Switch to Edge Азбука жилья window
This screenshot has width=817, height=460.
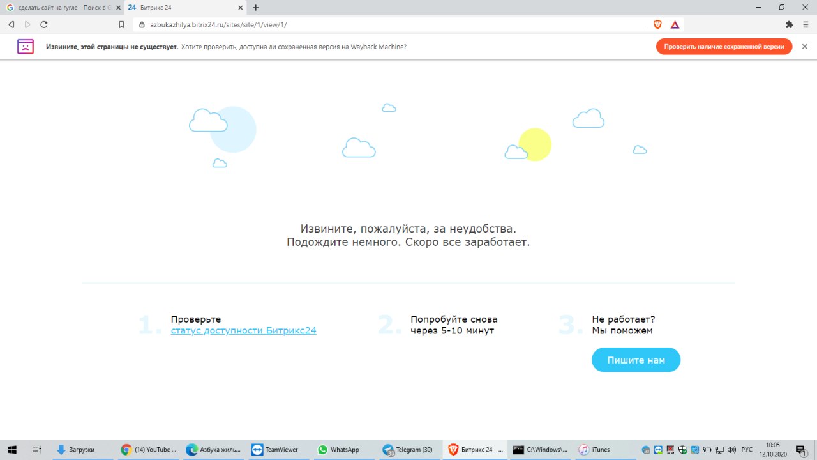[x=214, y=450]
